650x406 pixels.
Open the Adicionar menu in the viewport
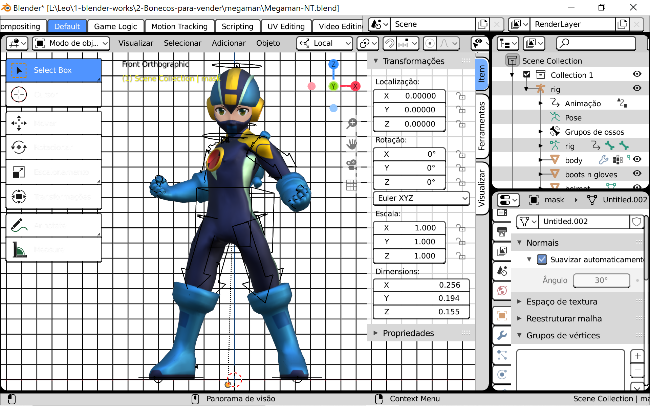point(229,43)
